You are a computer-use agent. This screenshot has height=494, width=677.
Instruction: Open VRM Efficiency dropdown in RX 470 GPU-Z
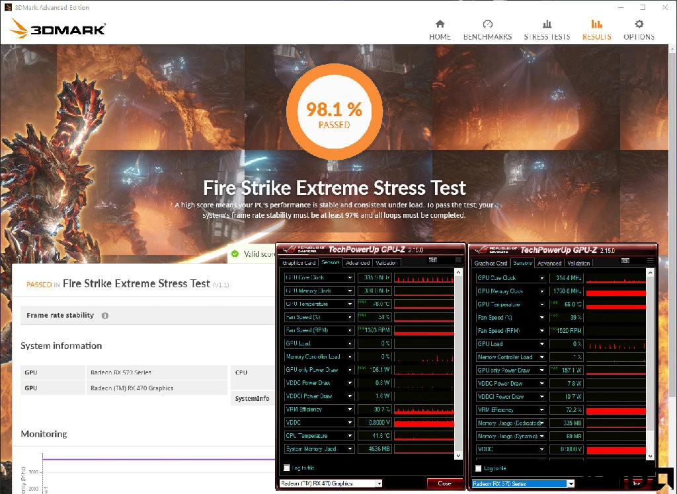coord(350,409)
